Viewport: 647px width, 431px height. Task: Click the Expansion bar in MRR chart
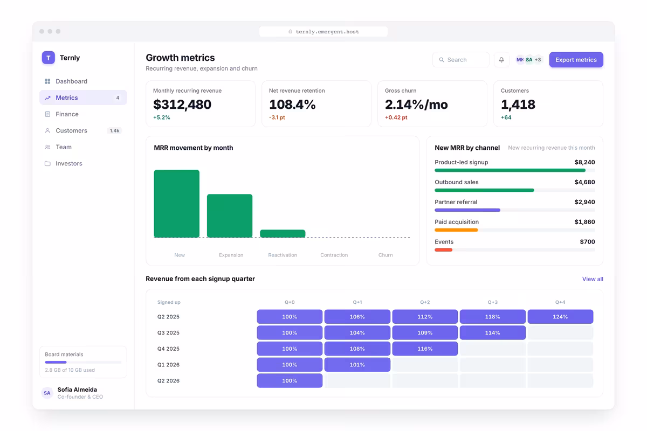(x=230, y=216)
